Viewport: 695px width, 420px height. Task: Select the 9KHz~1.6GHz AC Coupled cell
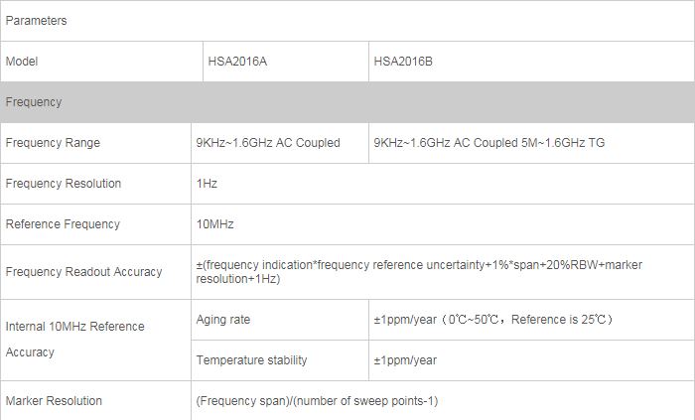coord(268,143)
